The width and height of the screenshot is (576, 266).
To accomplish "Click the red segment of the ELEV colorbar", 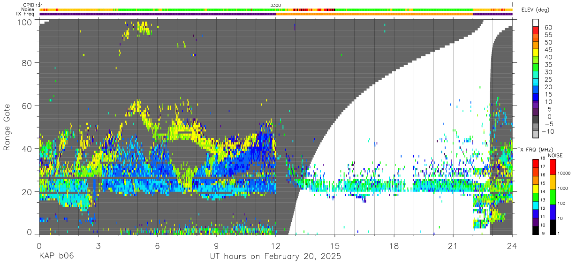I will click(536, 30).
